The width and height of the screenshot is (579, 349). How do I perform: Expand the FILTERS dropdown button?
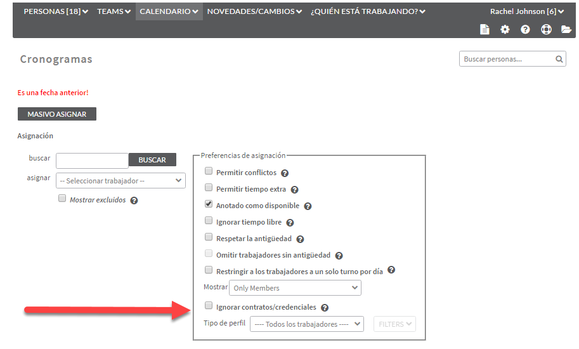[x=394, y=324]
